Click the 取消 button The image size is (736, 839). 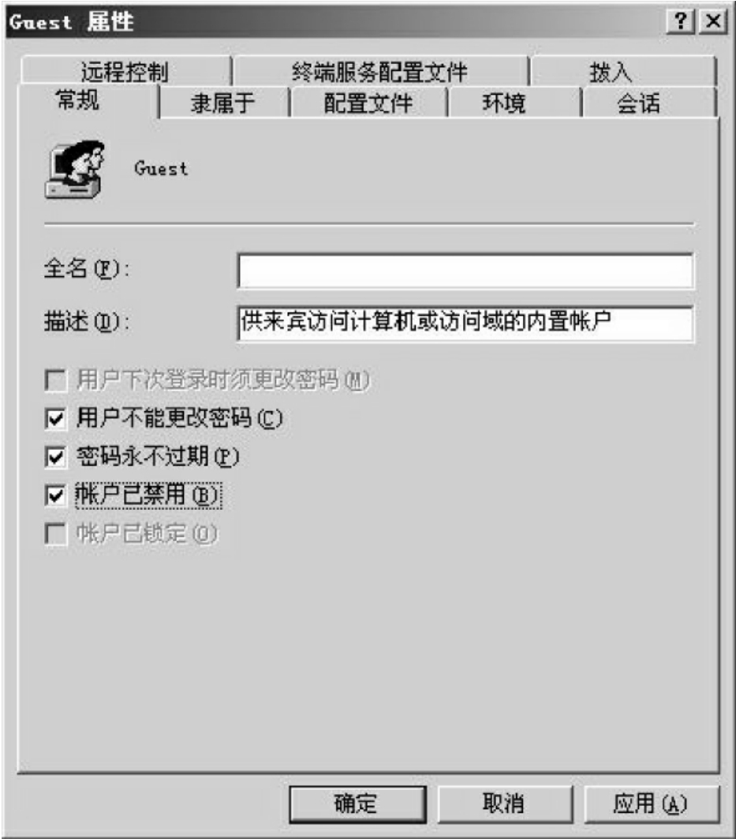coord(504,803)
